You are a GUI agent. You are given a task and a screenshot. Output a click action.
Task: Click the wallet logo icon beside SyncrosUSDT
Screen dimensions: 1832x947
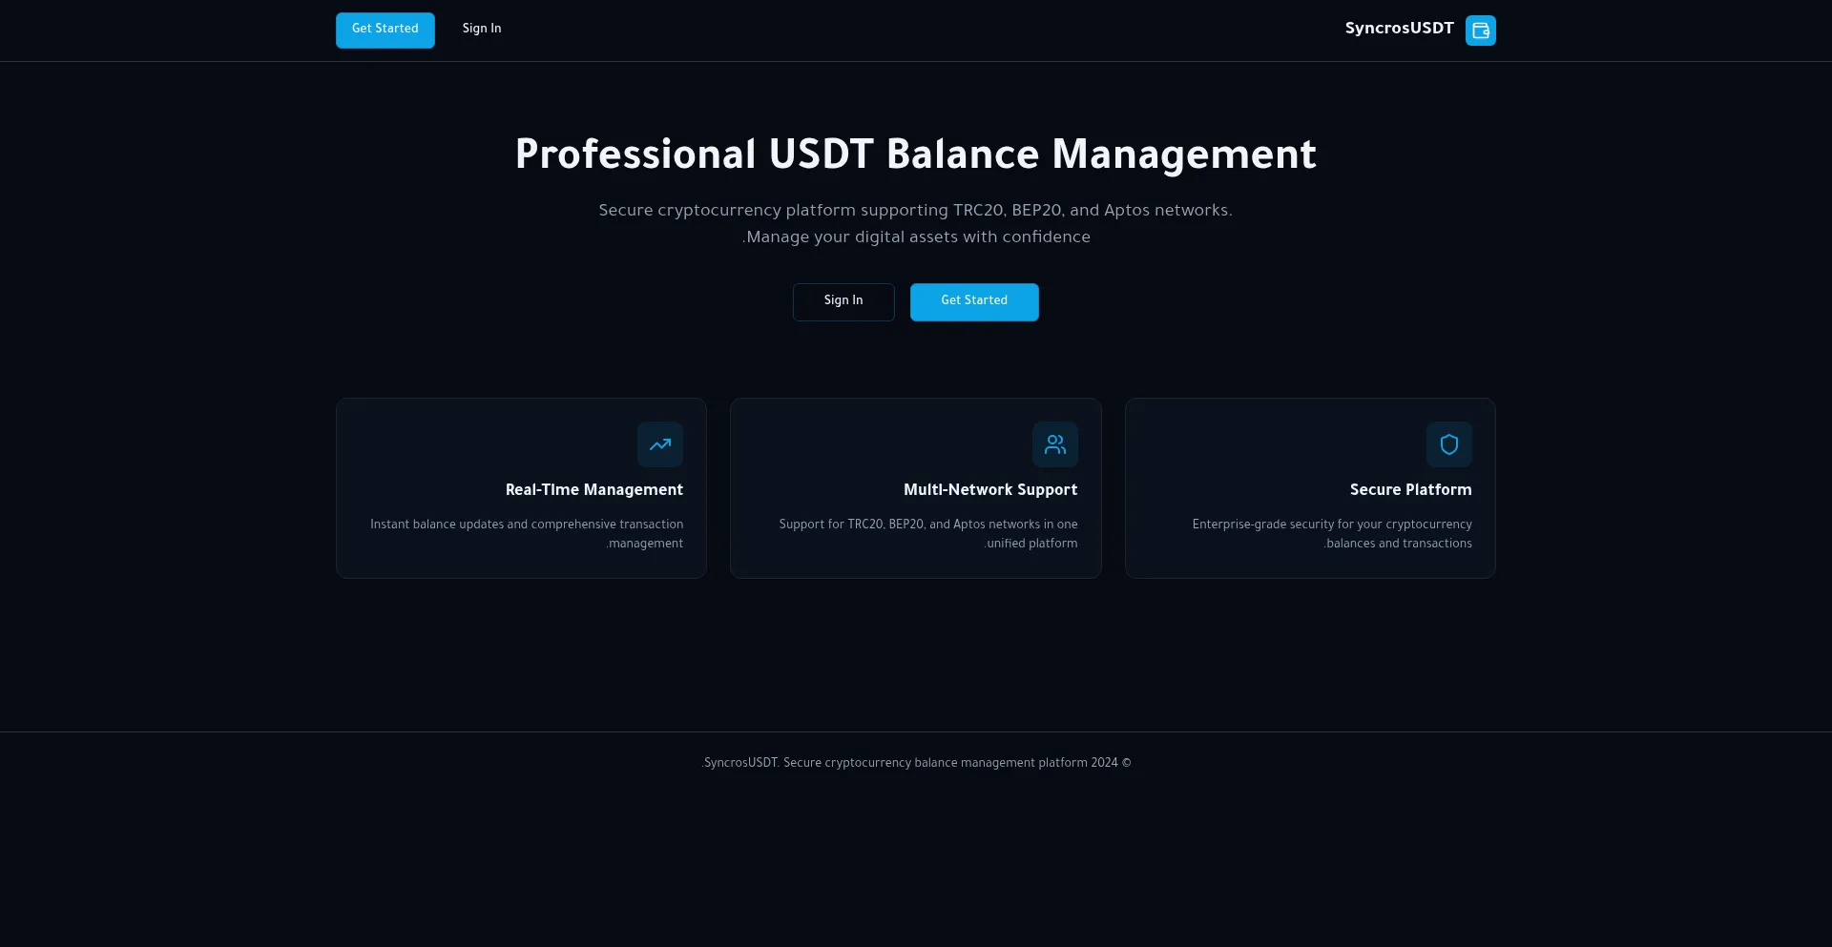pos(1480,31)
